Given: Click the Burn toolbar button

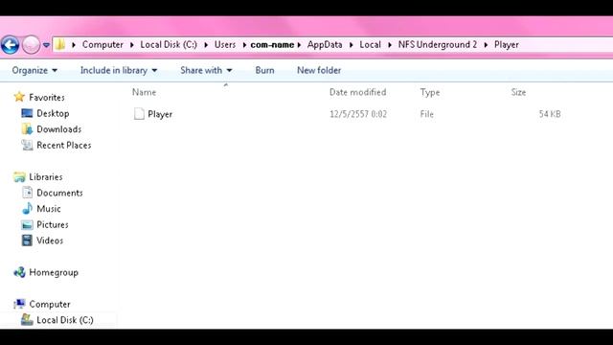Looking at the screenshot, I should coord(264,70).
